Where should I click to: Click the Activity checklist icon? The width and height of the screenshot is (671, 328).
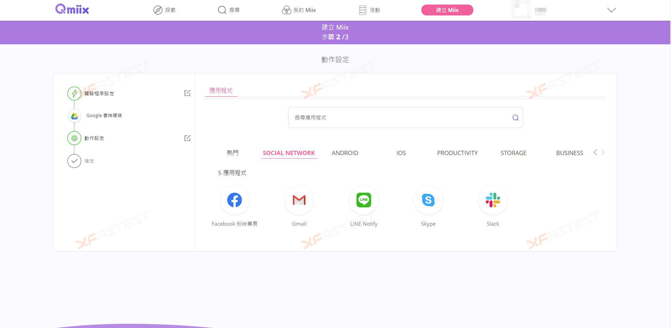(x=363, y=10)
